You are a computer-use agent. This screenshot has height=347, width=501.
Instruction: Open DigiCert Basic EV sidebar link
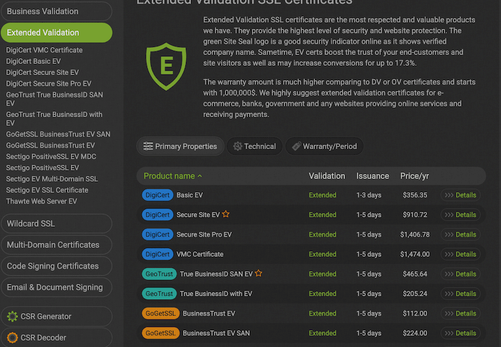33,61
